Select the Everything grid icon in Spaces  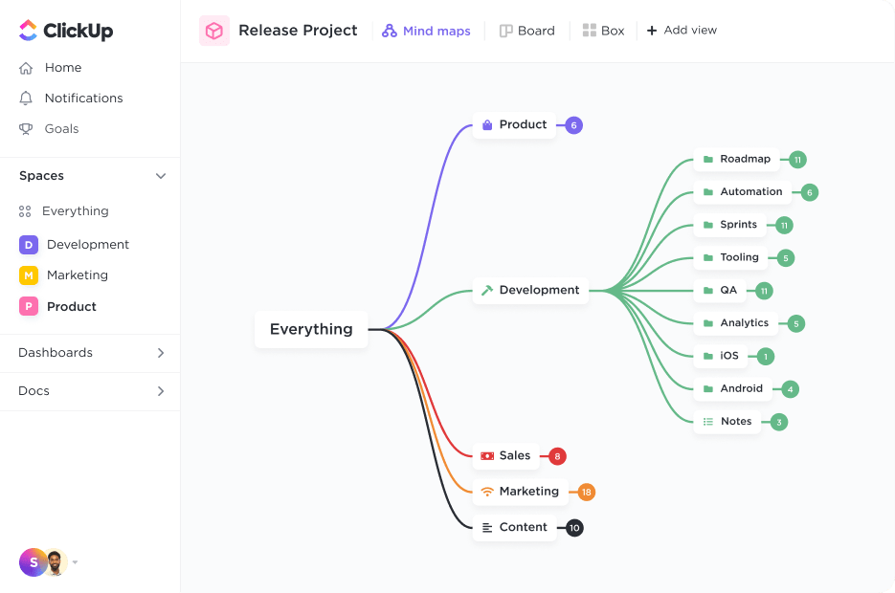[x=28, y=210]
